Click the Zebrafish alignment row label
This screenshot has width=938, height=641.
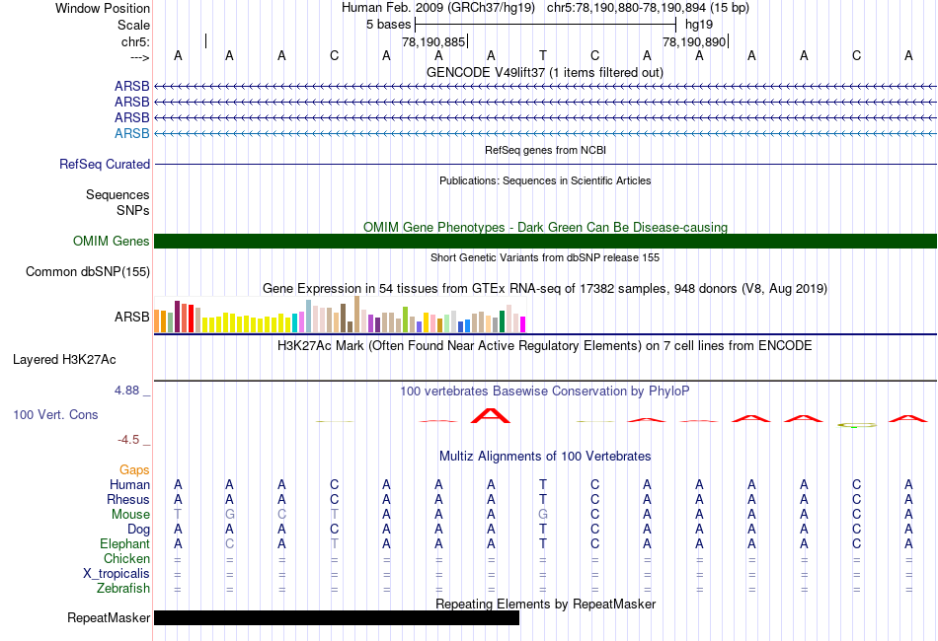click(x=123, y=589)
